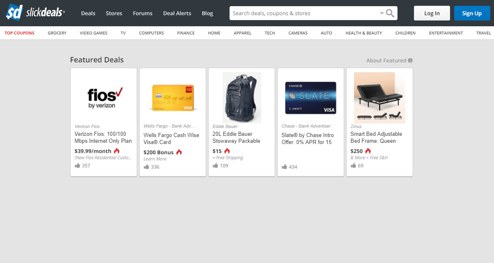494x263 pixels.
Task: Open the Wells Fargo Cash Wise card image
Action: point(172,98)
